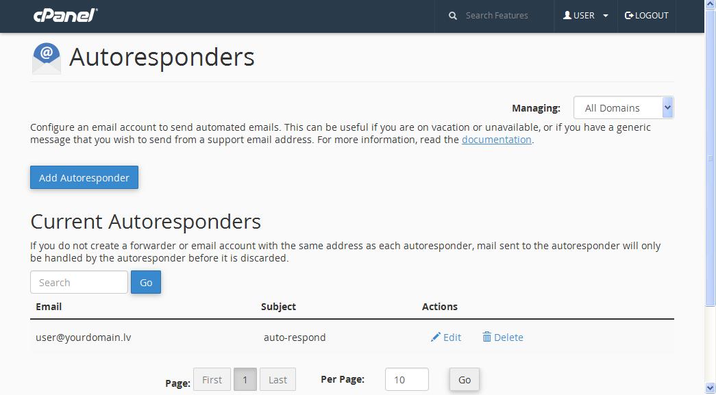Click the logout arrow icon

coord(629,16)
